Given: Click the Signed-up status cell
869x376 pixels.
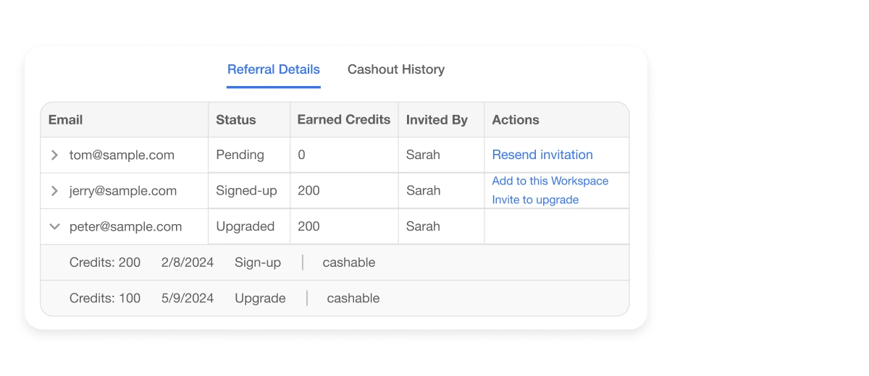Looking at the screenshot, I should click(246, 191).
